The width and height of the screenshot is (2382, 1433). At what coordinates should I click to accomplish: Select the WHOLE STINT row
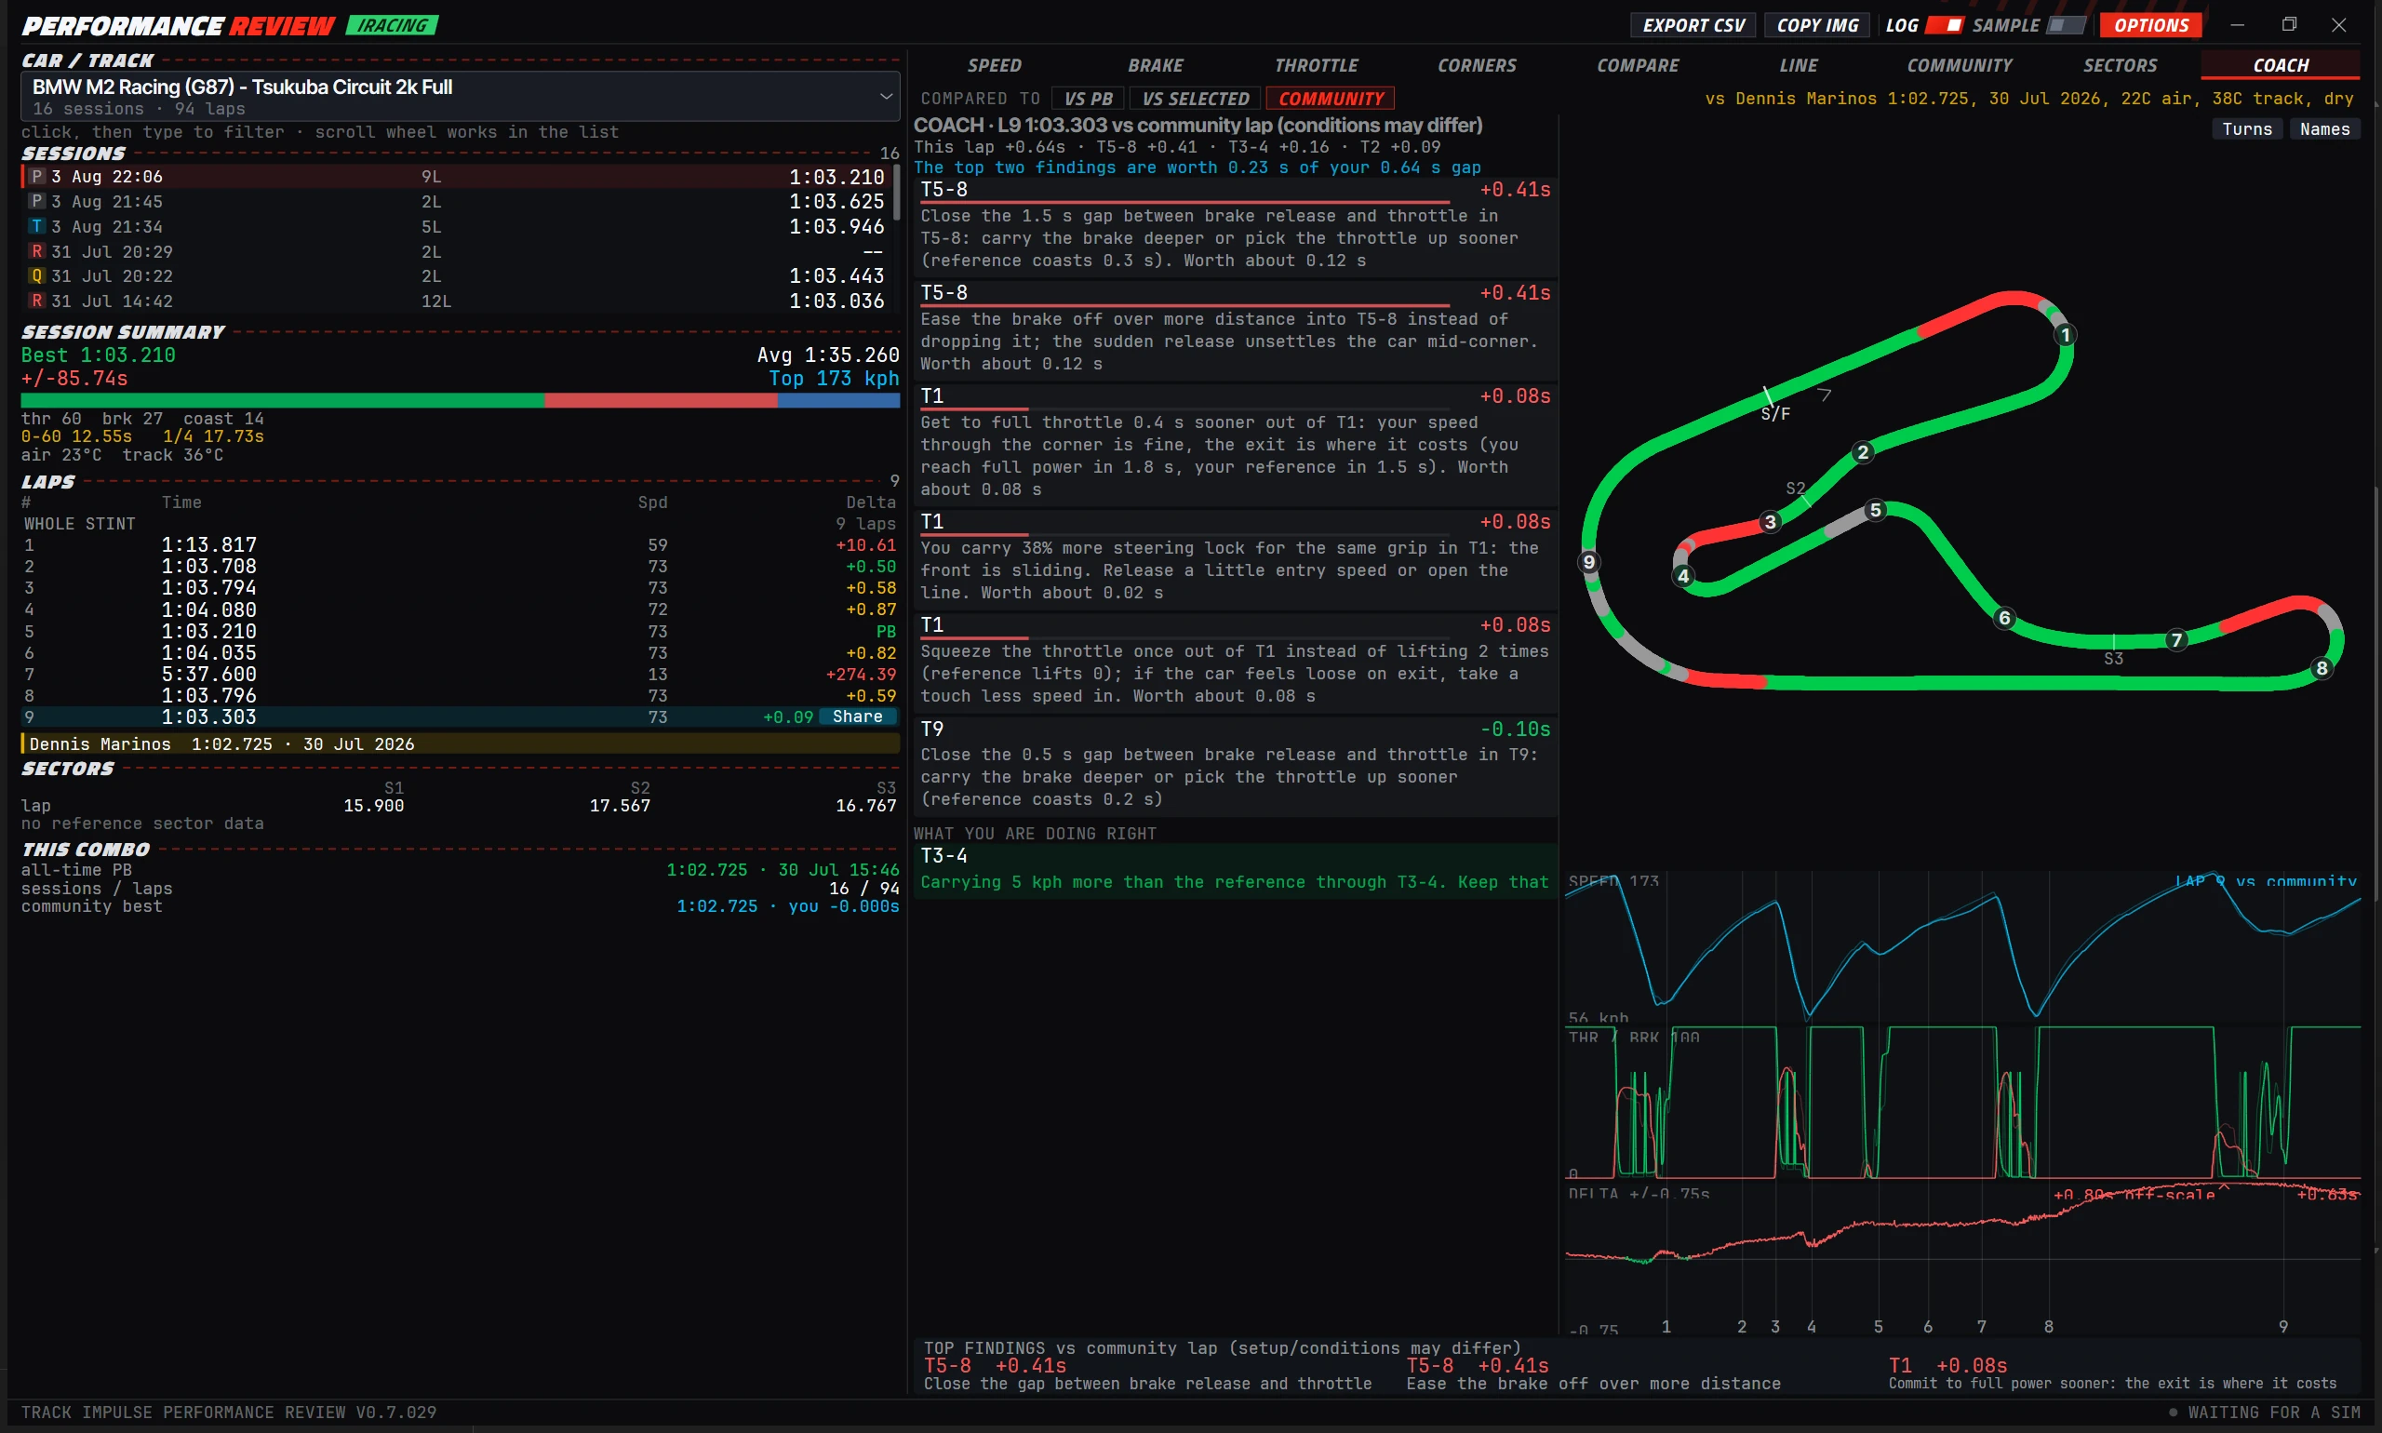[x=460, y=523]
